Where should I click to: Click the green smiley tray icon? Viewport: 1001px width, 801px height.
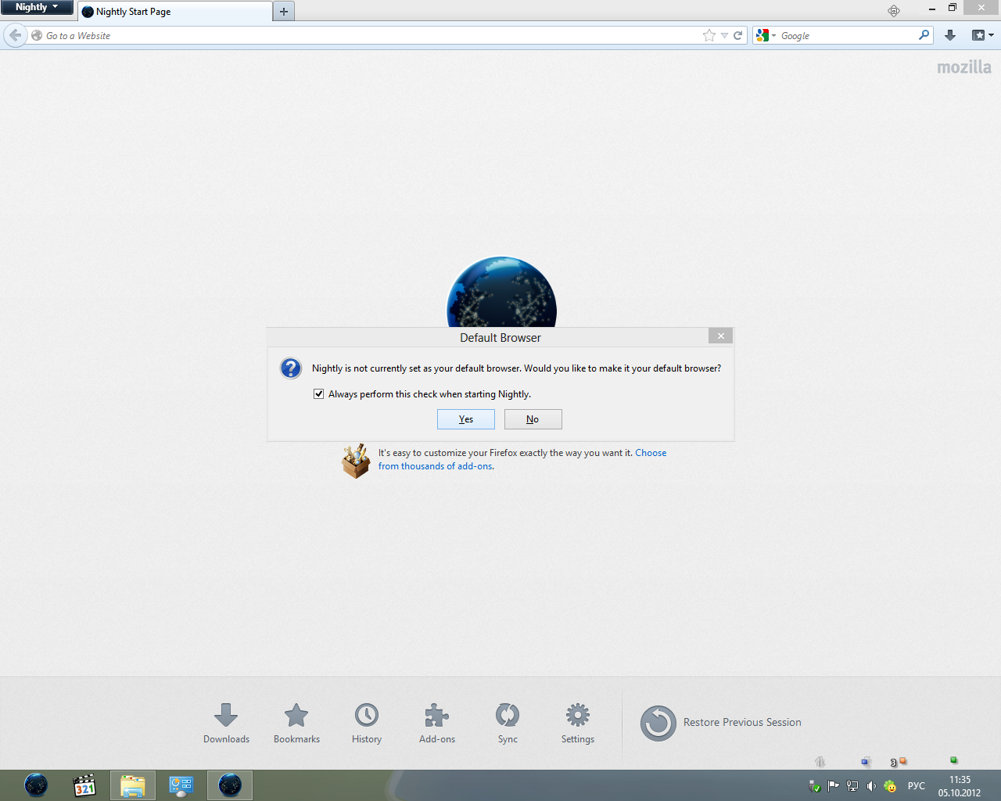pyautogui.click(x=890, y=786)
